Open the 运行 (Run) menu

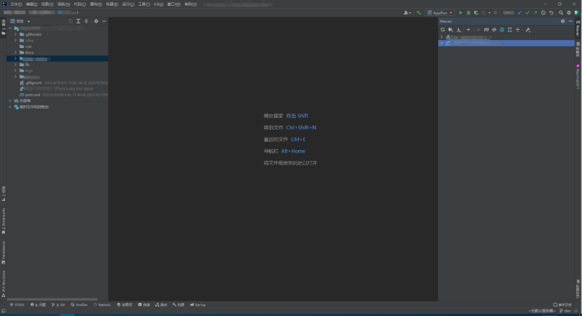(128, 4)
